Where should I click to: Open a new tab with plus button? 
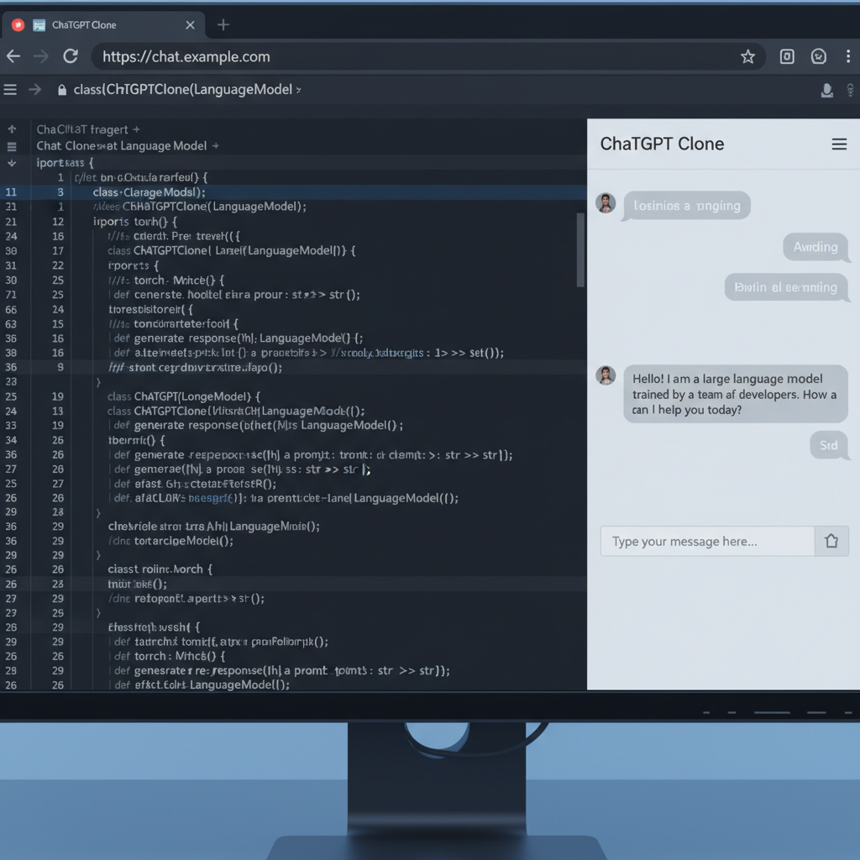pyautogui.click(x=223, y=24)
